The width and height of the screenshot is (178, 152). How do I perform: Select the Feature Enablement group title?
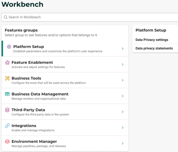(x=32, y=62)
